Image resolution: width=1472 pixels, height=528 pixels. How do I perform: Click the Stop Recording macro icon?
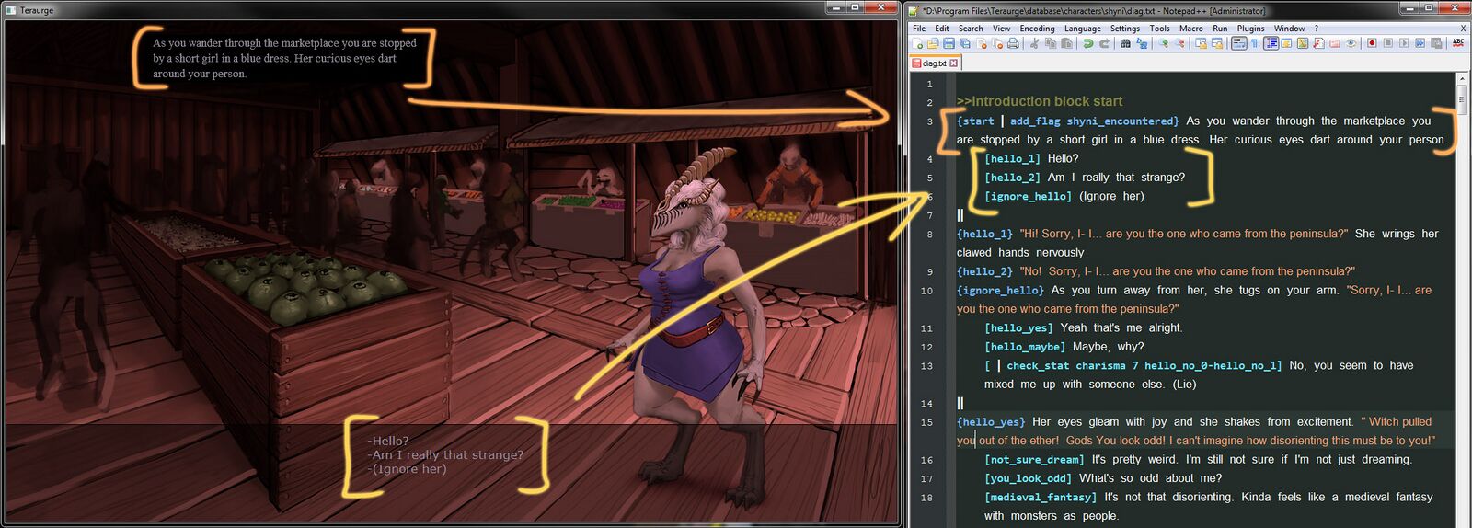(x=1387, y=43)
